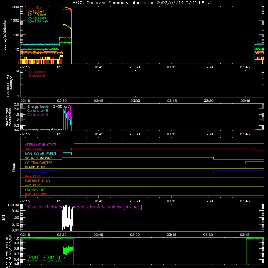
Task: Click the 03:00 tick label under the counts panel
Action: click(x=135, y=67)
